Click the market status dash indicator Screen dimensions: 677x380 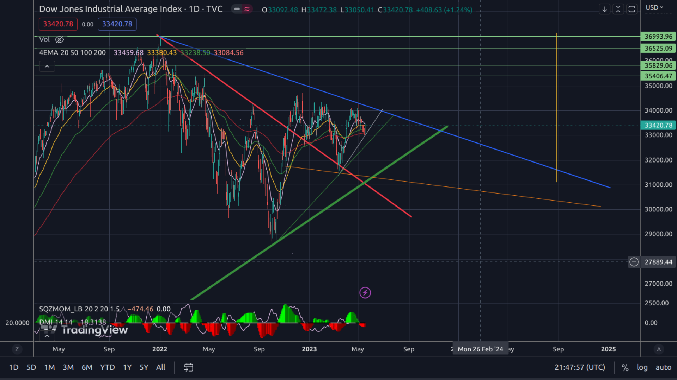237,9
